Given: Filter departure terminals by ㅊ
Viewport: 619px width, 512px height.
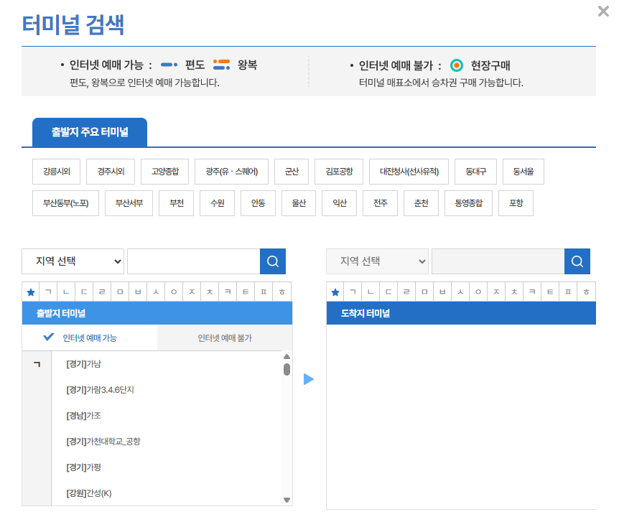Looking at the screenshot, I should point(210,292).
